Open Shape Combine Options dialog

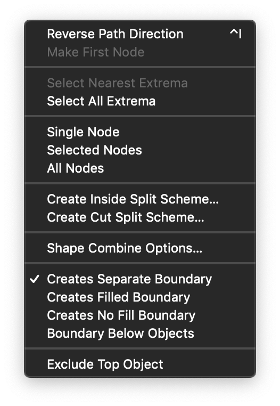pyautogui.click(x=140, y=248)
